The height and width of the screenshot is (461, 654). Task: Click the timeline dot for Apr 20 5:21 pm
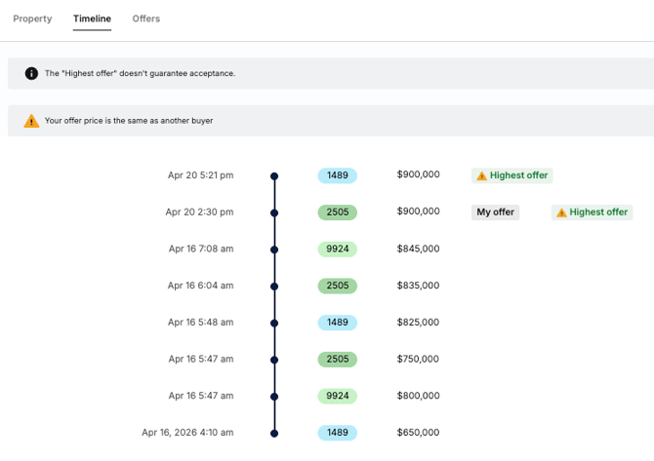pyautogui.click(x=274, y=176)
